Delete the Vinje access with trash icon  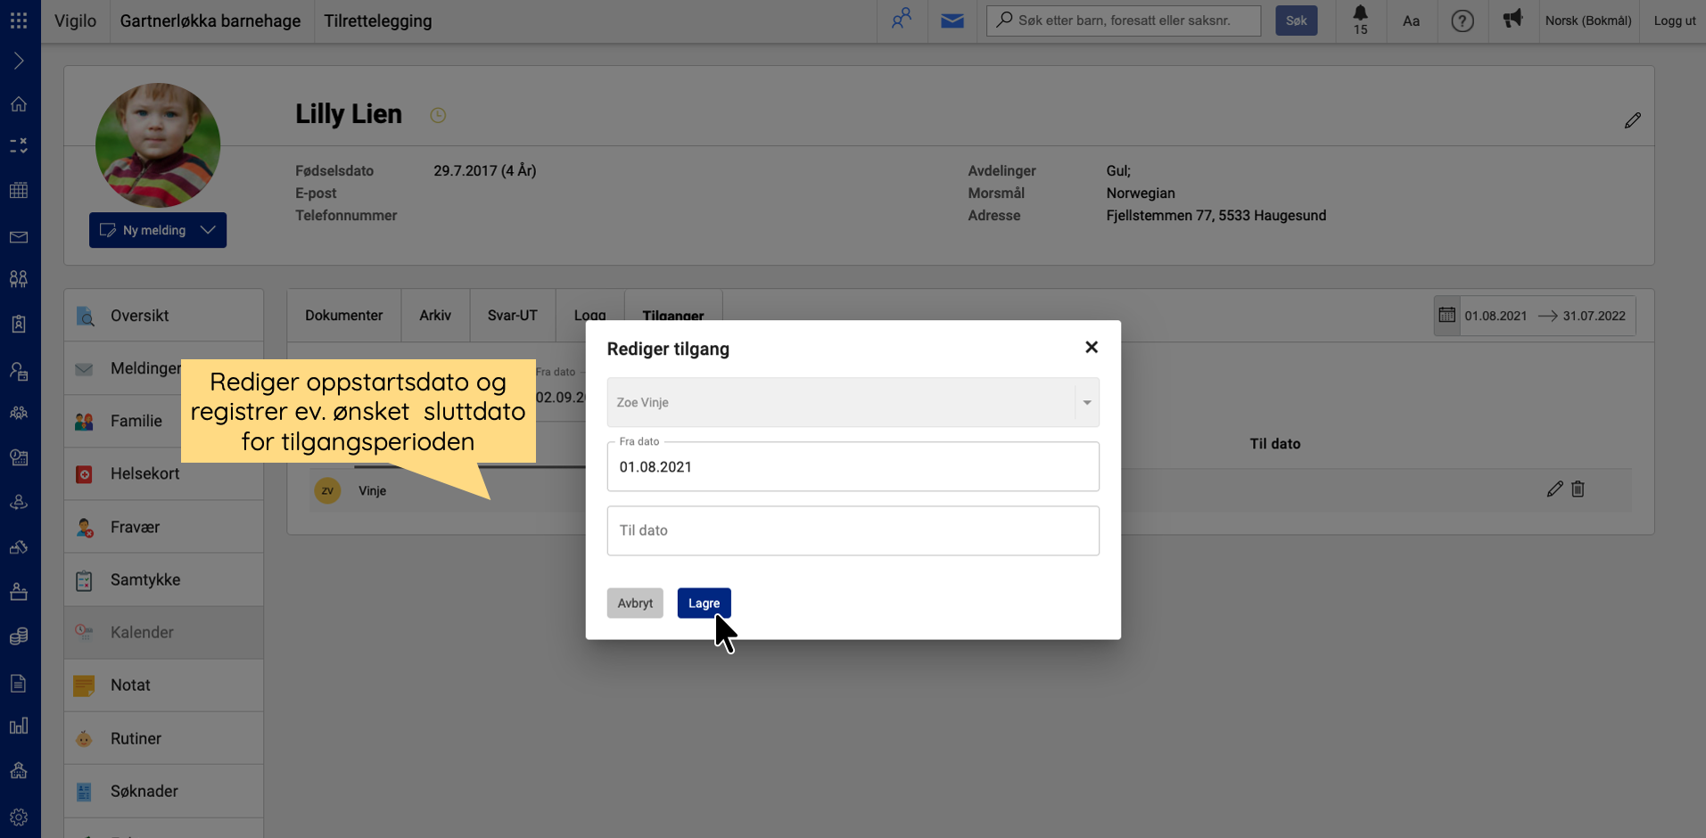click(x=1578, y=489)
